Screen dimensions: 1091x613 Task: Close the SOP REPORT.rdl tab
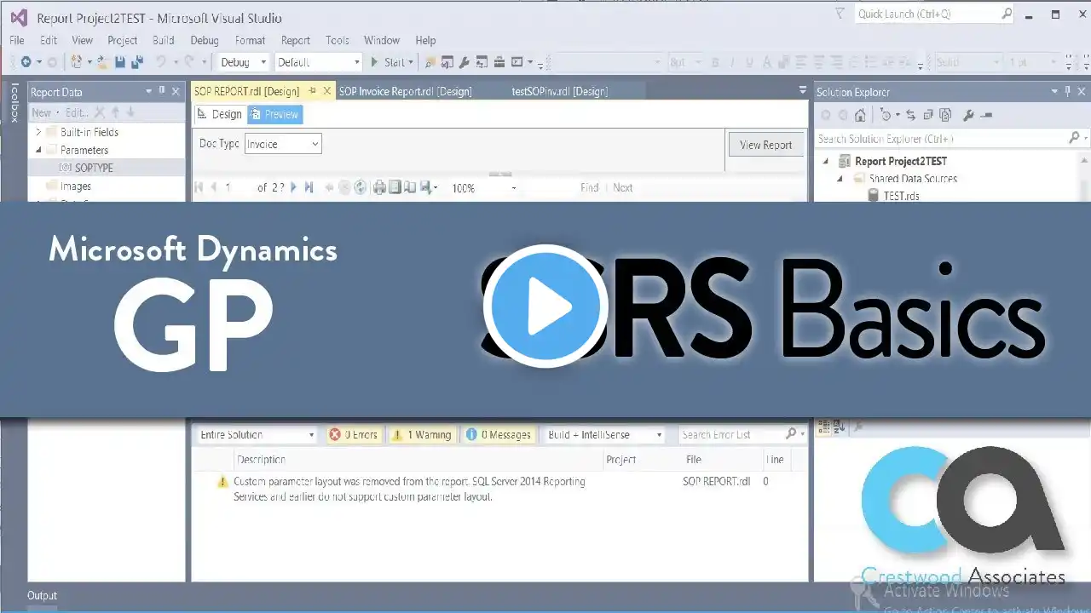[326, 91]
